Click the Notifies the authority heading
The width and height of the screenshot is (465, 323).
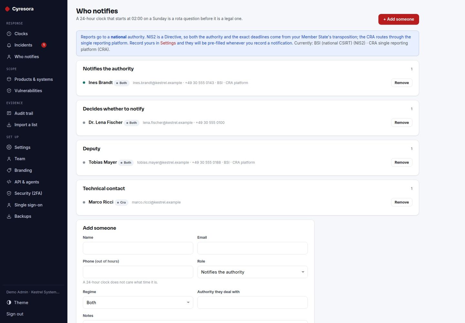(108, 69)
